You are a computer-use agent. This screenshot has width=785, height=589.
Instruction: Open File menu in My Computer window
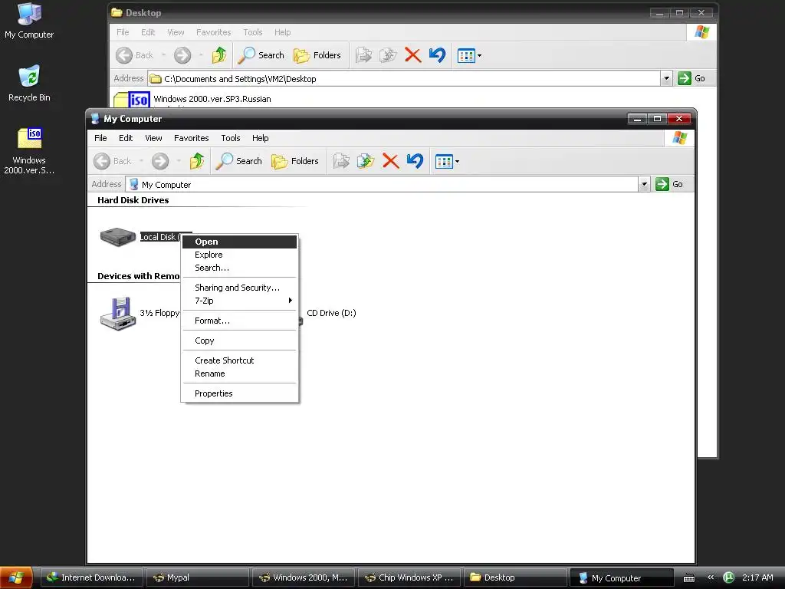click(100, 138)
